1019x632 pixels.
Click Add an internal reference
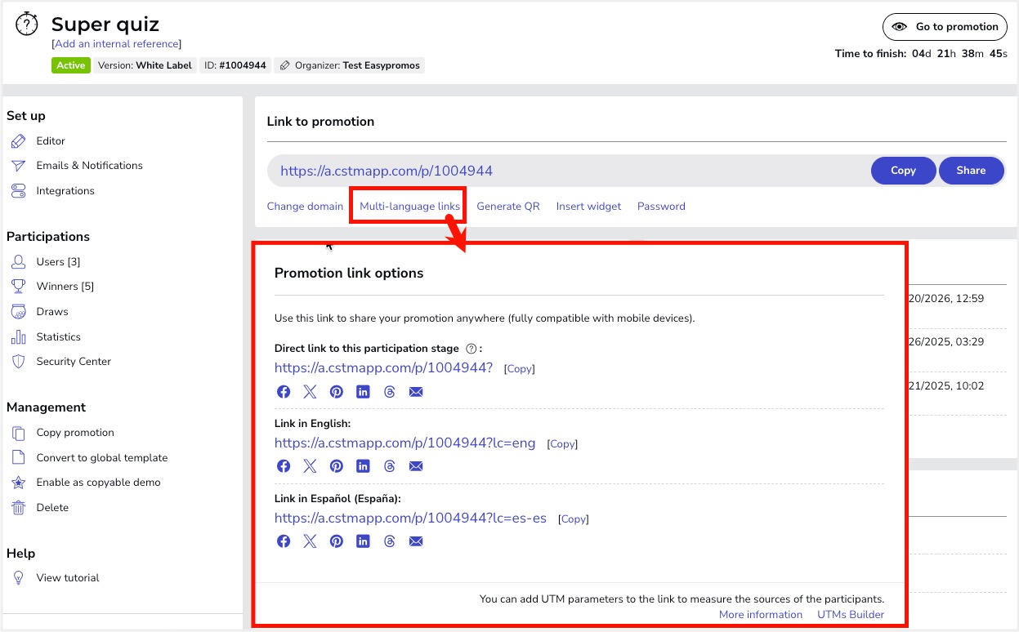coord(116,44)
